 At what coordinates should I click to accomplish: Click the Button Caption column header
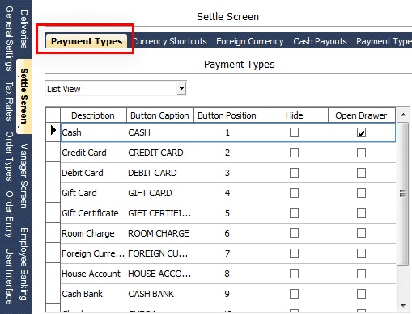click(x=160, y=115)
